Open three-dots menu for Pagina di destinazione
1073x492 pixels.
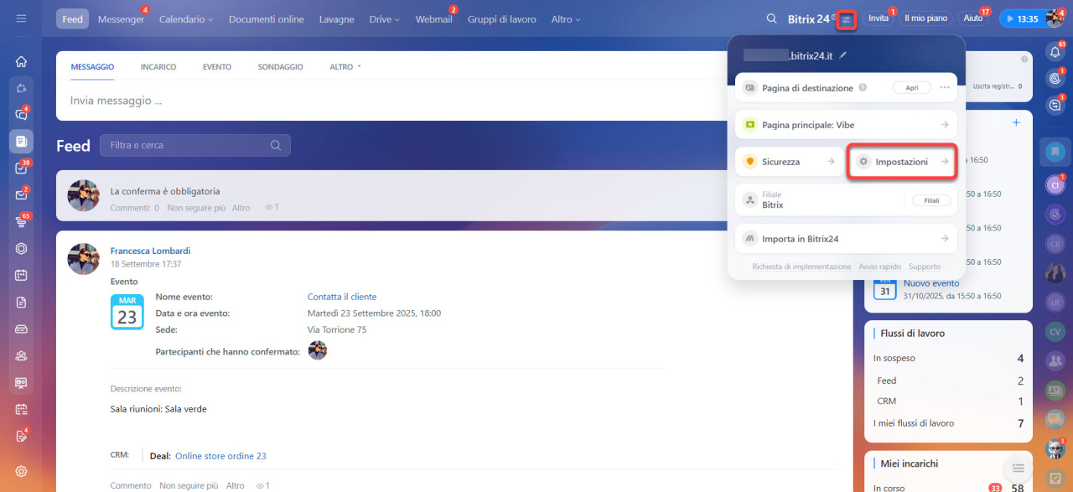(945, 87)
